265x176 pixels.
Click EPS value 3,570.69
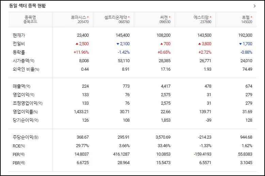click(163, 137)
